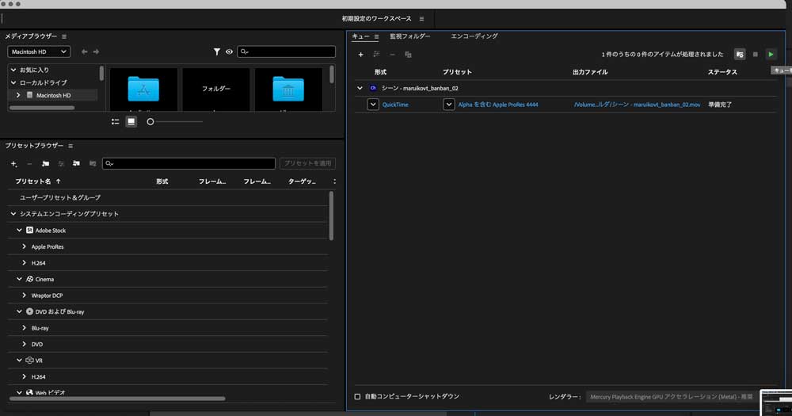The width and height of the screenshot is (792, 416).
Task: Open Preset Browser column options dots
Action: point(334,181)
